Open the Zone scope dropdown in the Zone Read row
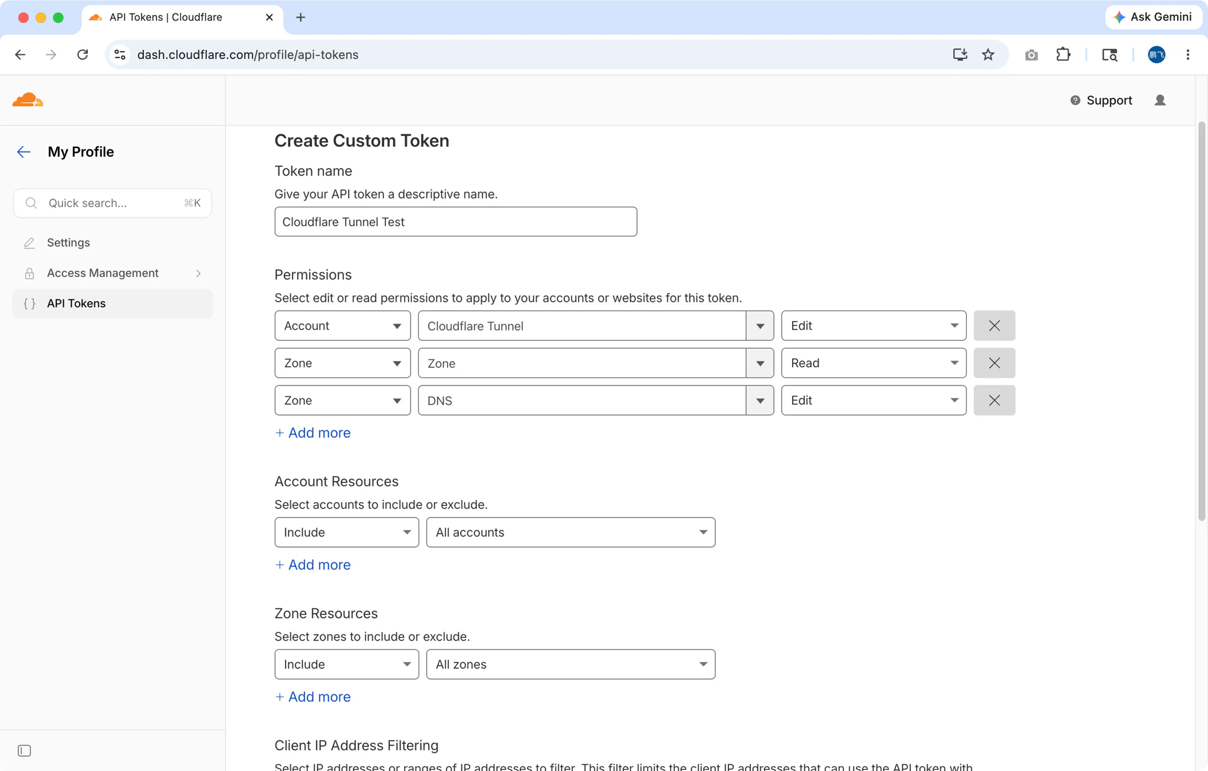Screen dimensions: 1208x771 click(x=343, y=363)
